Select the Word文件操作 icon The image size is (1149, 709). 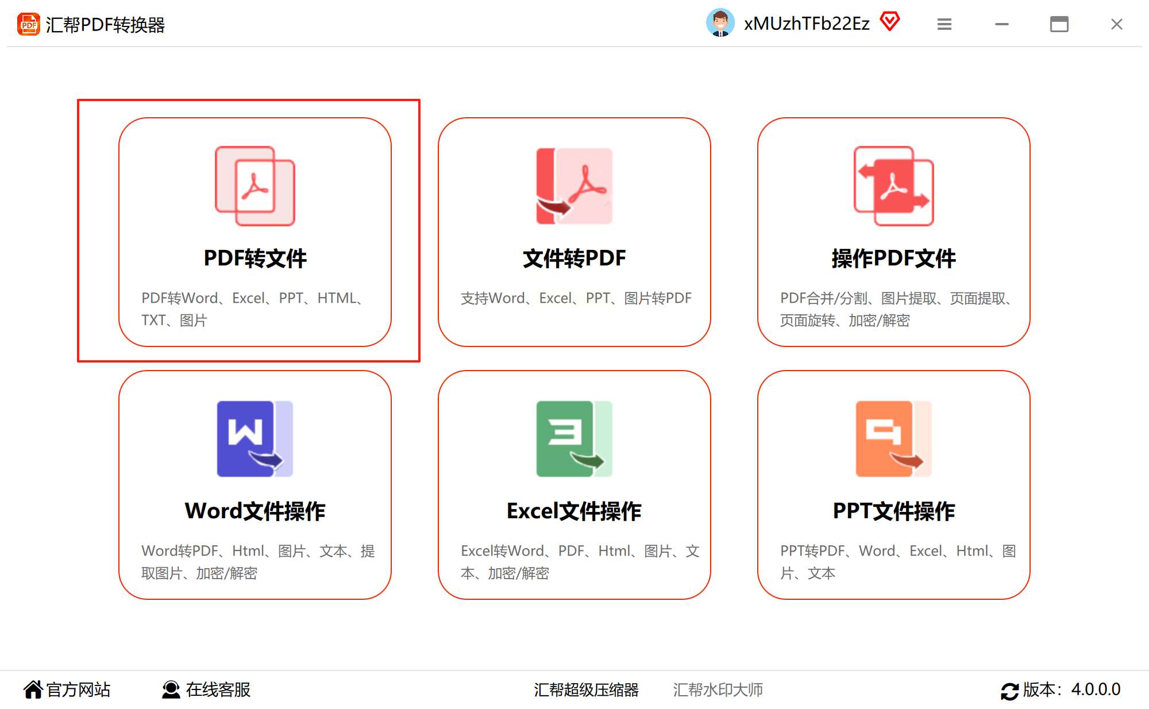(x=255, y=438)
